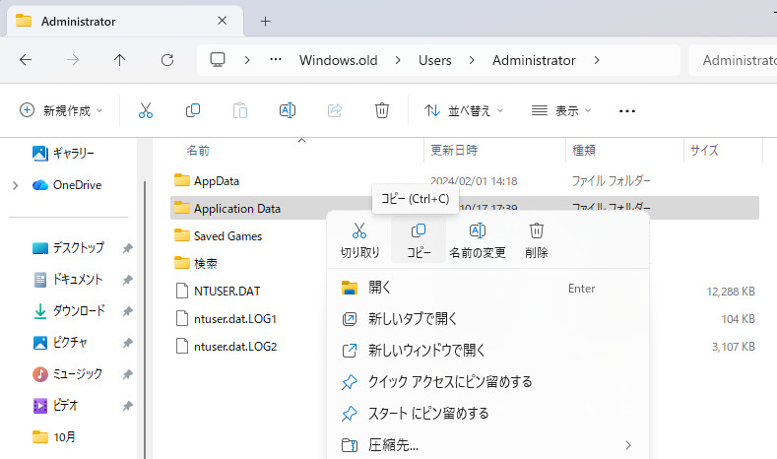Open the See more (…) toolbar menu

point(627,110)
